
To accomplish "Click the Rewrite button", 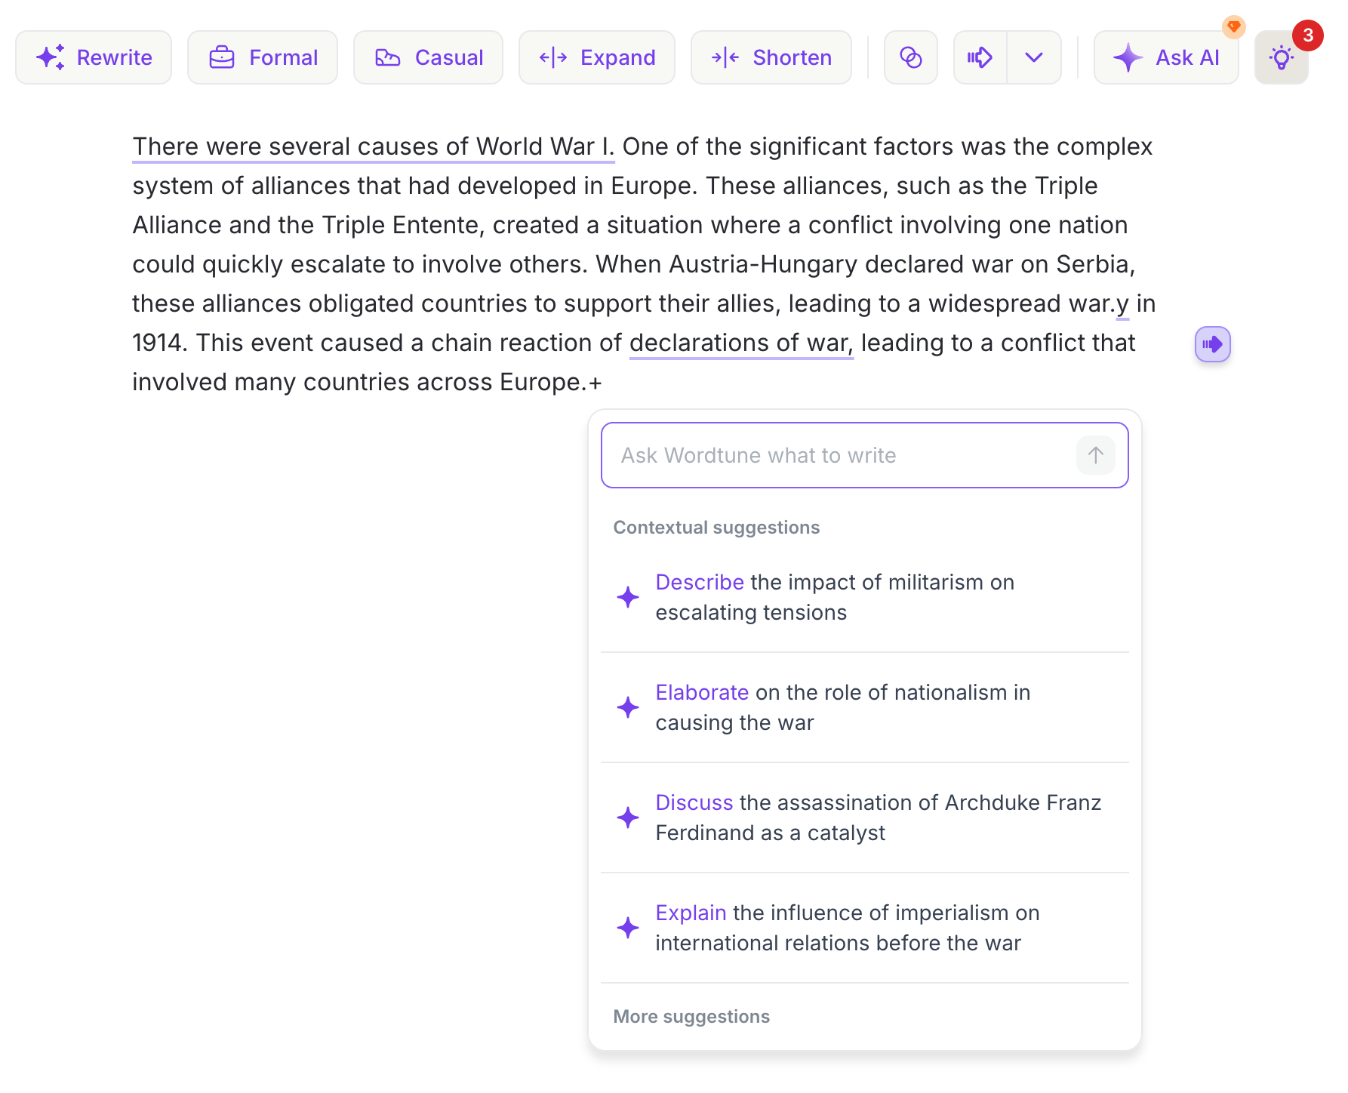I will coord(94,57).
